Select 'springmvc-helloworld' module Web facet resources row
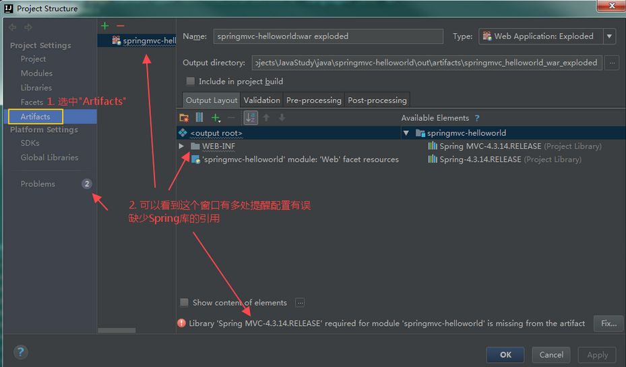This screenshot has height=367, width=626. click(x=295, y=159)
